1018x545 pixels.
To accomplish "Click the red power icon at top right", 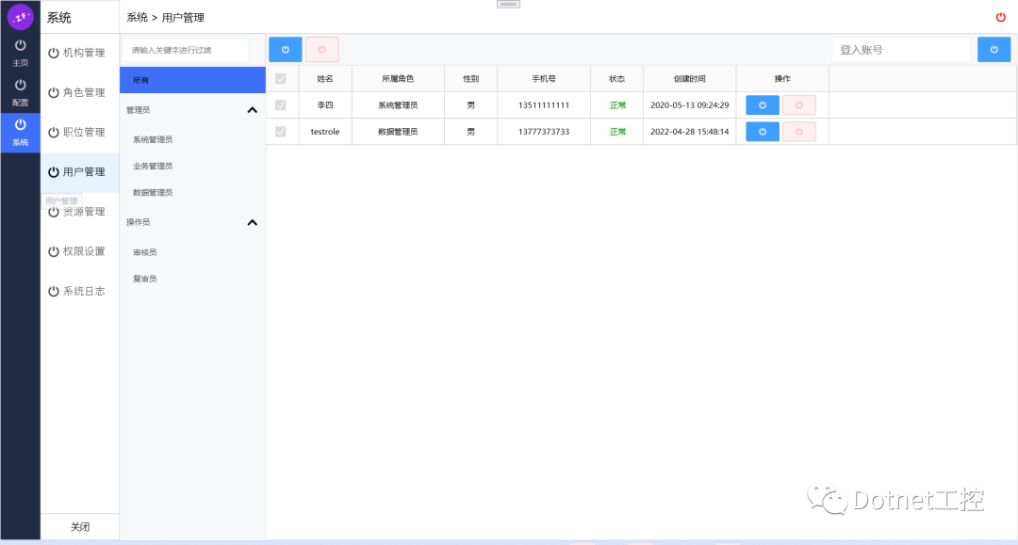I will click(1000, 18).
